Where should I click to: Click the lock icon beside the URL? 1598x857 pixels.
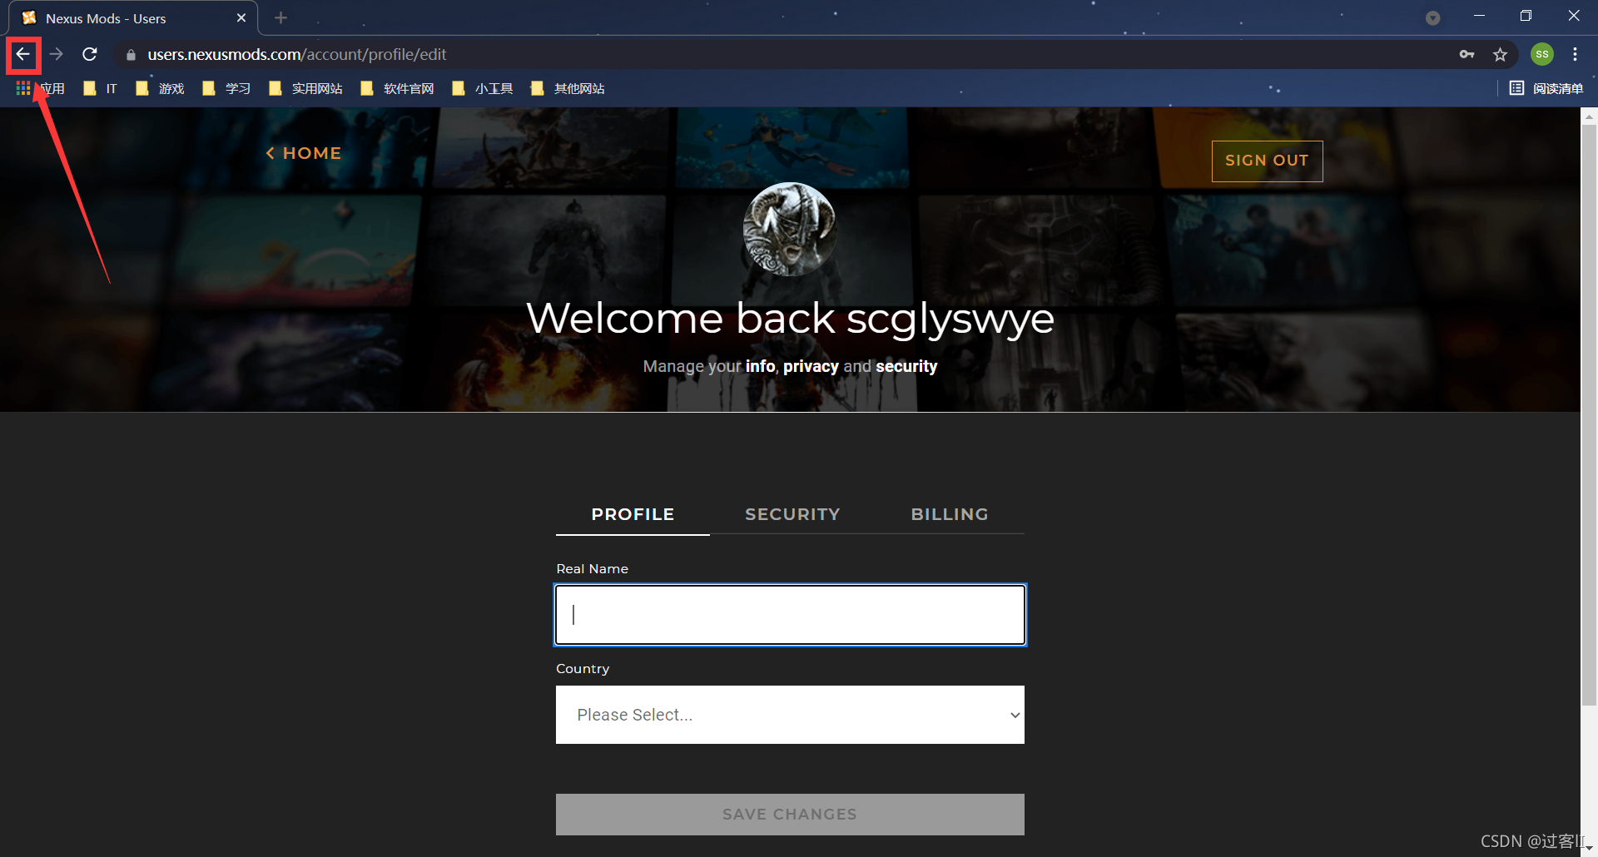coord(131,55)
